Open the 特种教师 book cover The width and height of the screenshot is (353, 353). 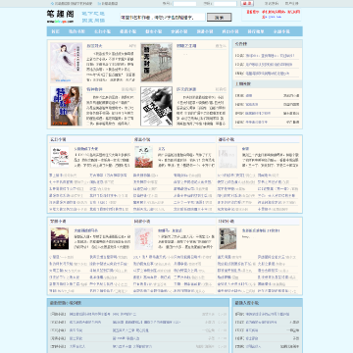coord(67,106)
